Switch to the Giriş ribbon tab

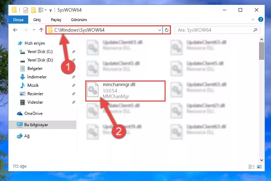coord(37,20)
